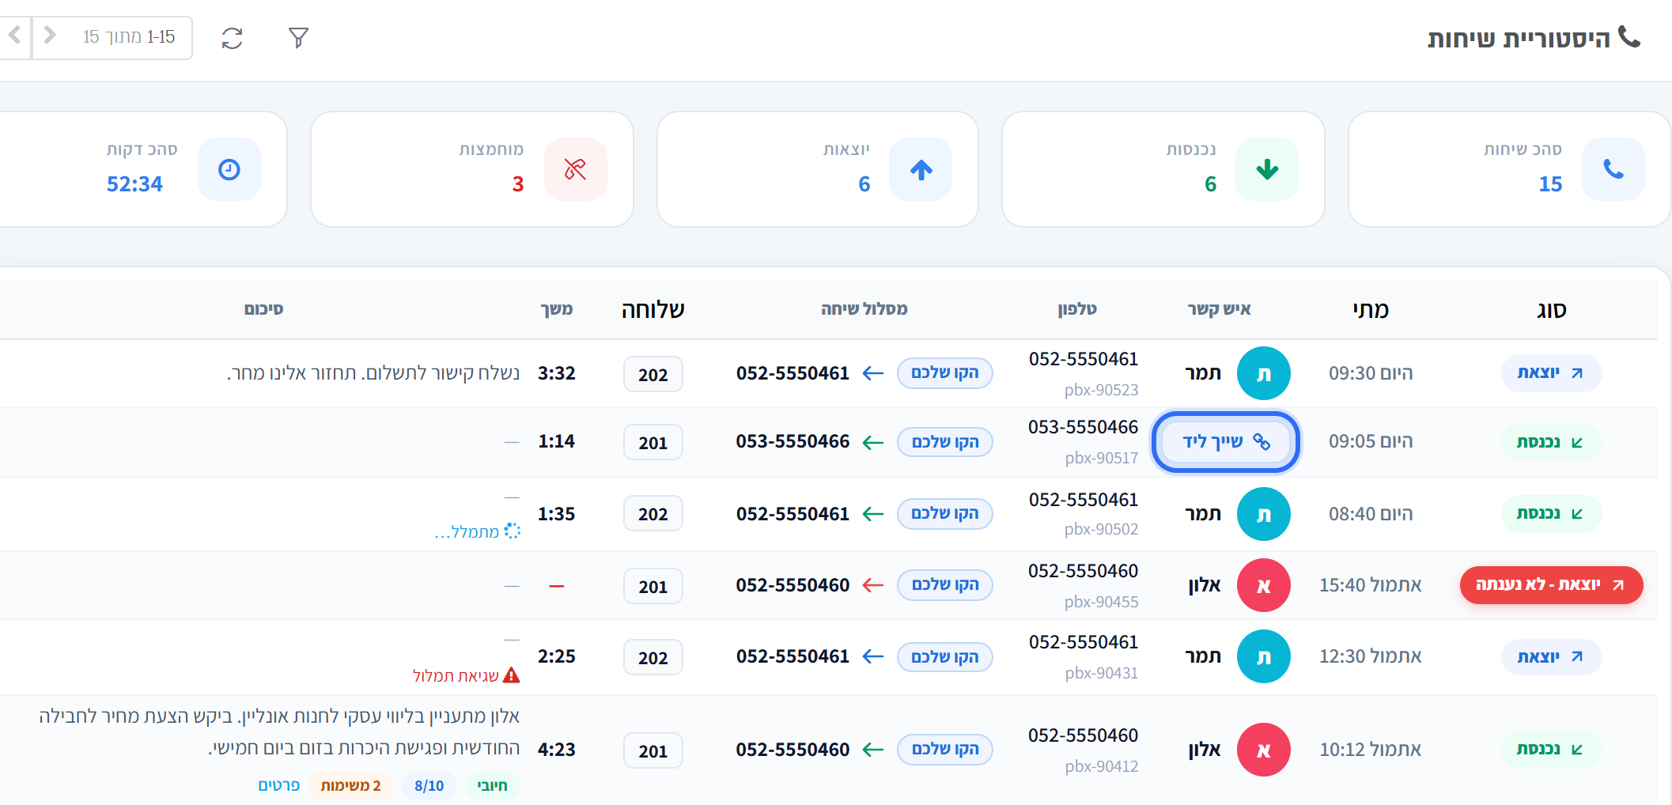
Task: Click the clock icon for total minutes
Action: pyautogui.click(x=229, y=169)
